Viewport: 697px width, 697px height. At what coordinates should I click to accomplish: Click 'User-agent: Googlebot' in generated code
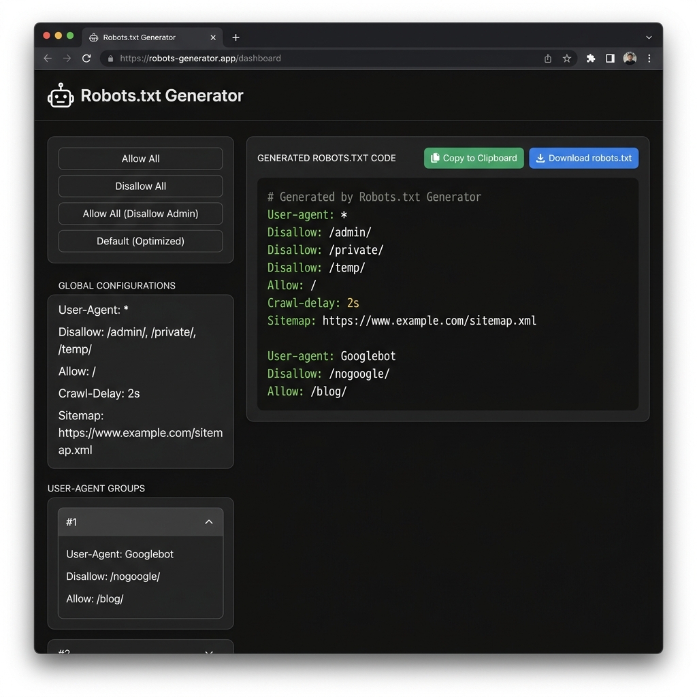(x=331, y=356)
